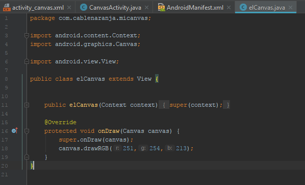
Task: Click 'android.view.View' import
Action: [85, 62]
